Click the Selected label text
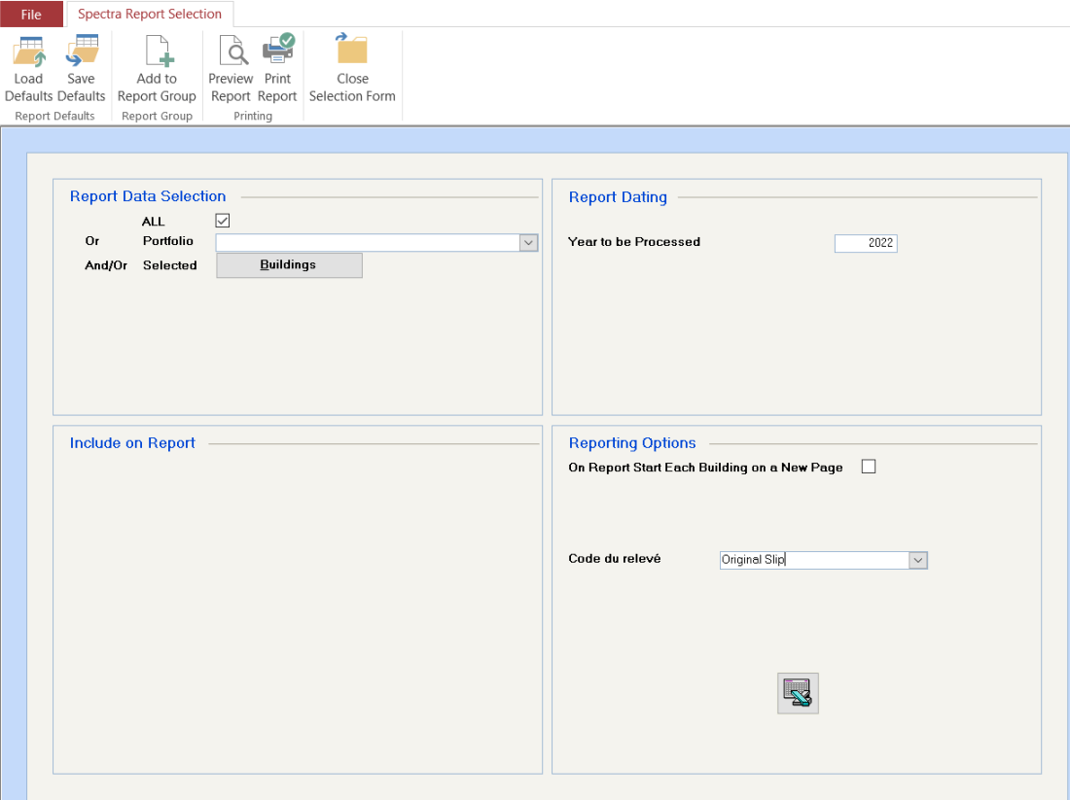This screenshot has height=800, width=1070. coord(170,265)
